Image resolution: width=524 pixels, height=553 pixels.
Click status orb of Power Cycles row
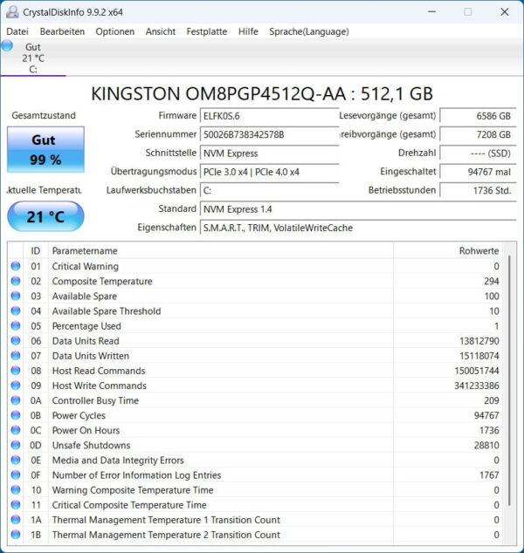click(x=16, y=415)
